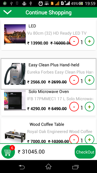Screen dimensions: 97x173
Task: Open the vacuum cleaner product image
Action: coord(15,74)
